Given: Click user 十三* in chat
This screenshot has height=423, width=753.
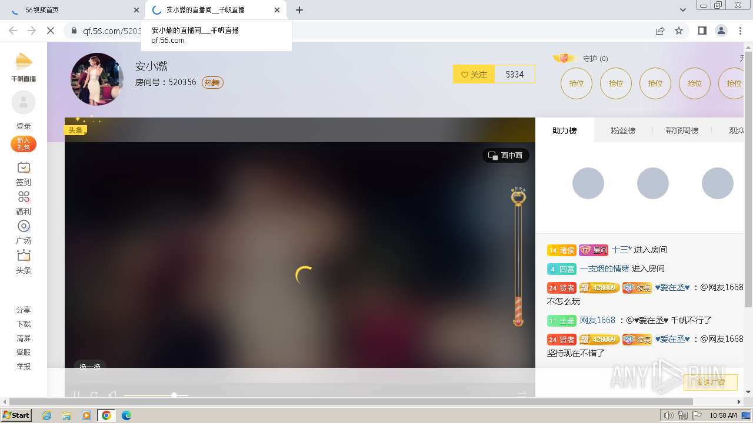Looking at the screenshot, I should pyautogui.click(x=621, y=250).
